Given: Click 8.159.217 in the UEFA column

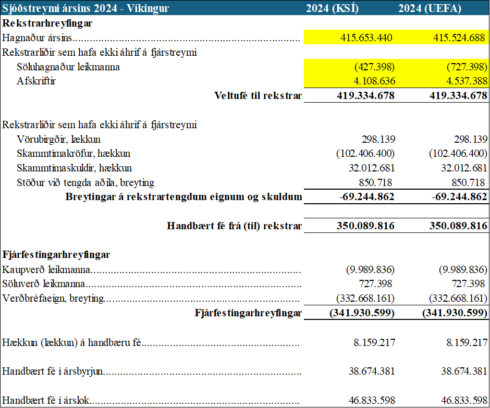Looking at the screenshot, I should click(467, 343).
